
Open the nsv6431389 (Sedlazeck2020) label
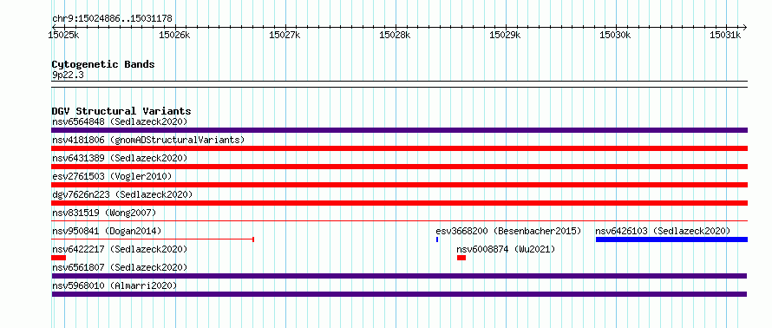(x=120, y=158)
